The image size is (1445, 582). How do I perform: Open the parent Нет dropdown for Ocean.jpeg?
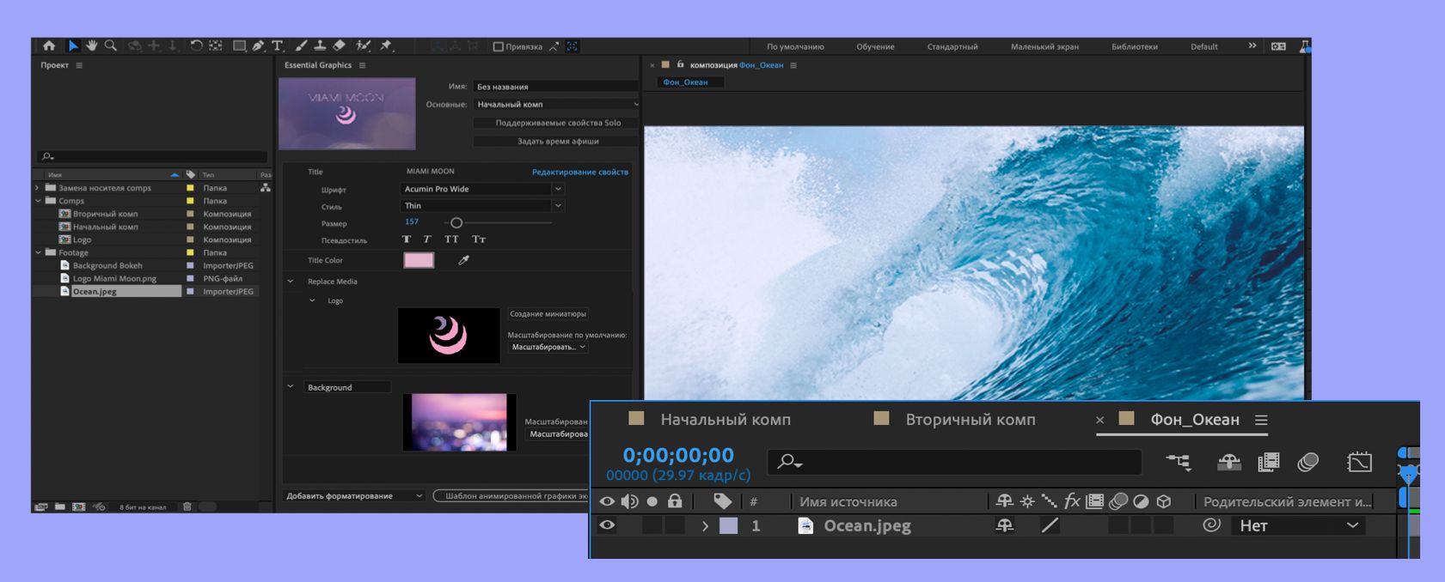tap(1298, 525)
